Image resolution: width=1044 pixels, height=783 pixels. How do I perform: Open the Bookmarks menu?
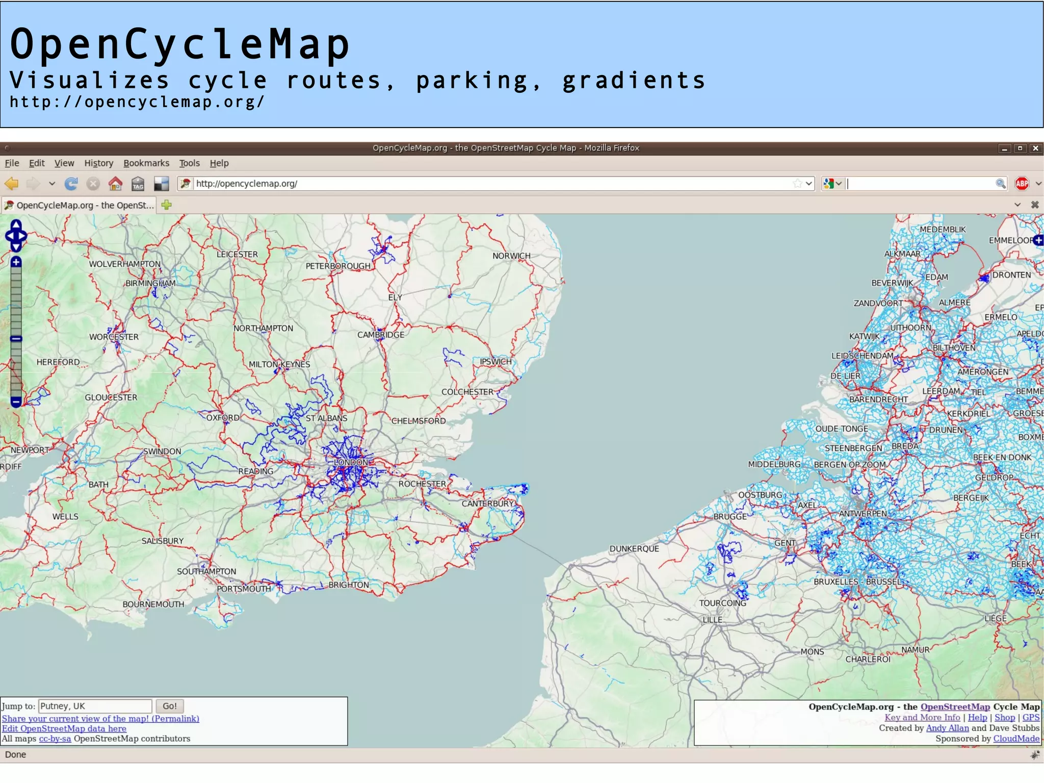[x=146, y=163]
